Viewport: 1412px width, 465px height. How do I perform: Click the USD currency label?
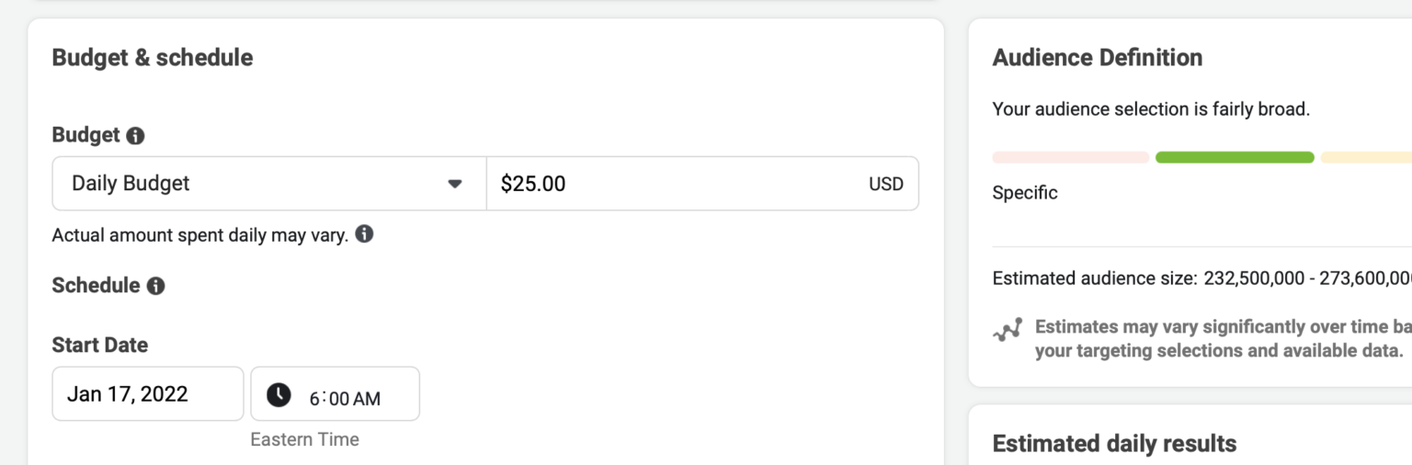(886, 184)
